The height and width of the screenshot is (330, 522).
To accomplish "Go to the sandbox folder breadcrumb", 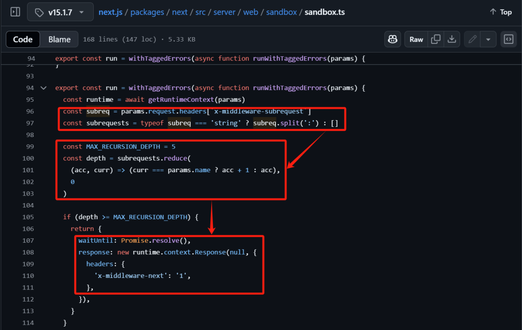I will point(281,12).
